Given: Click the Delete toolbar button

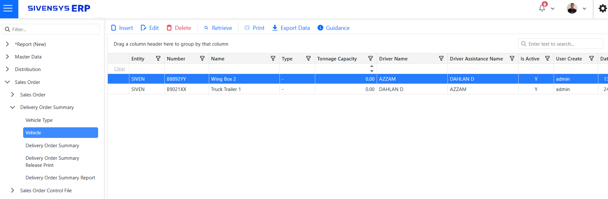Looking at the screenshot, I should [x=179, y=28].
